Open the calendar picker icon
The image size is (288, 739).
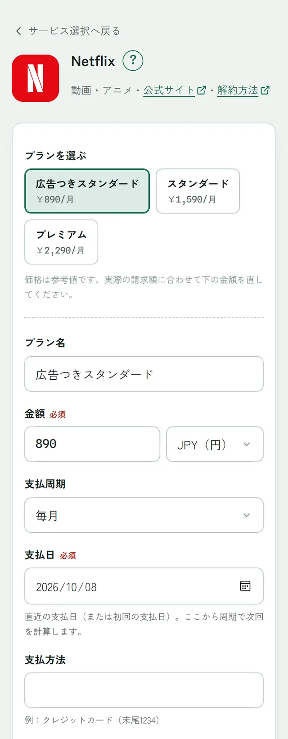coord(245,586)
